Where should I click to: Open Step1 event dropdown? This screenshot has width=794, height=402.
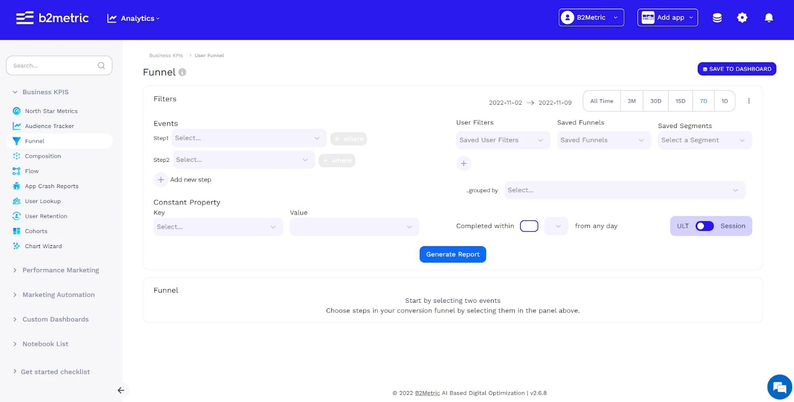click(249, 138)
